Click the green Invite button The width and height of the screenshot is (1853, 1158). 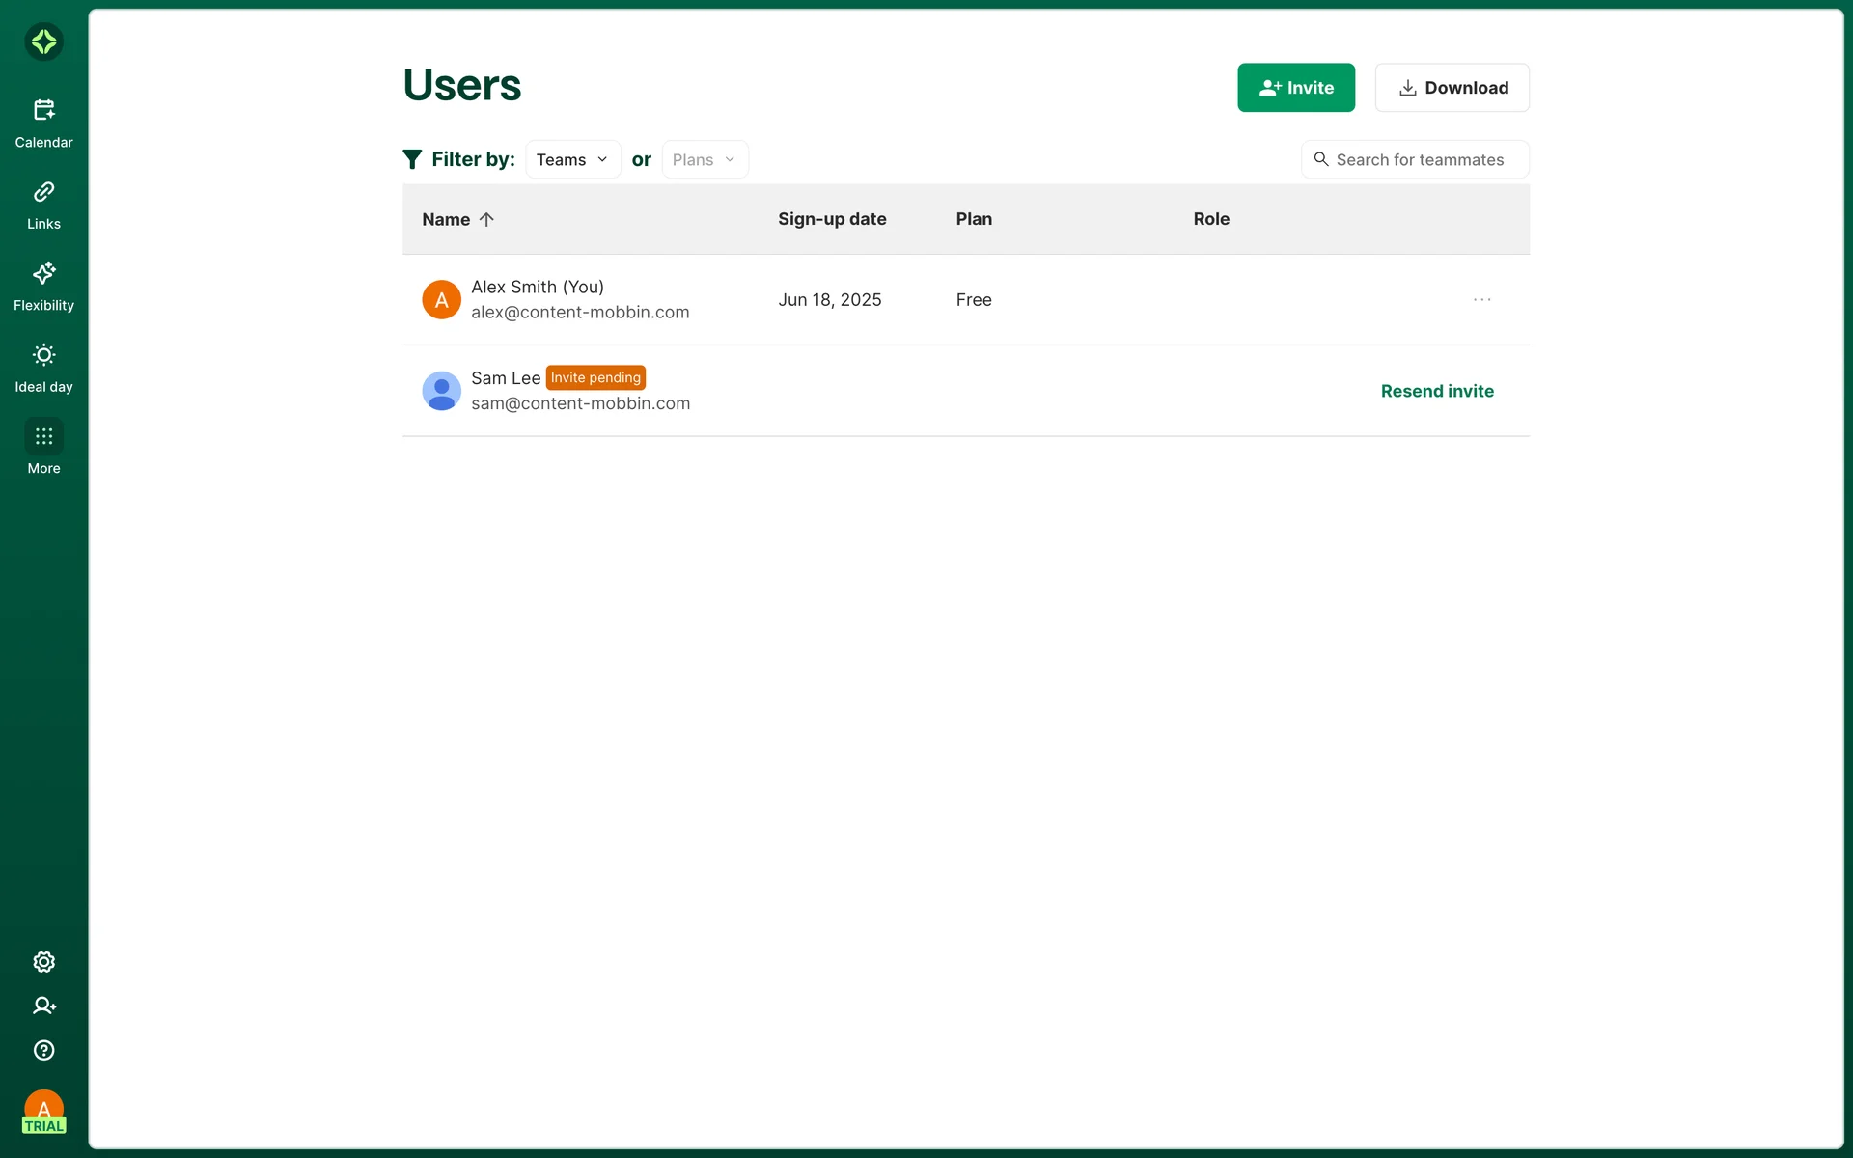[1295, 88]
